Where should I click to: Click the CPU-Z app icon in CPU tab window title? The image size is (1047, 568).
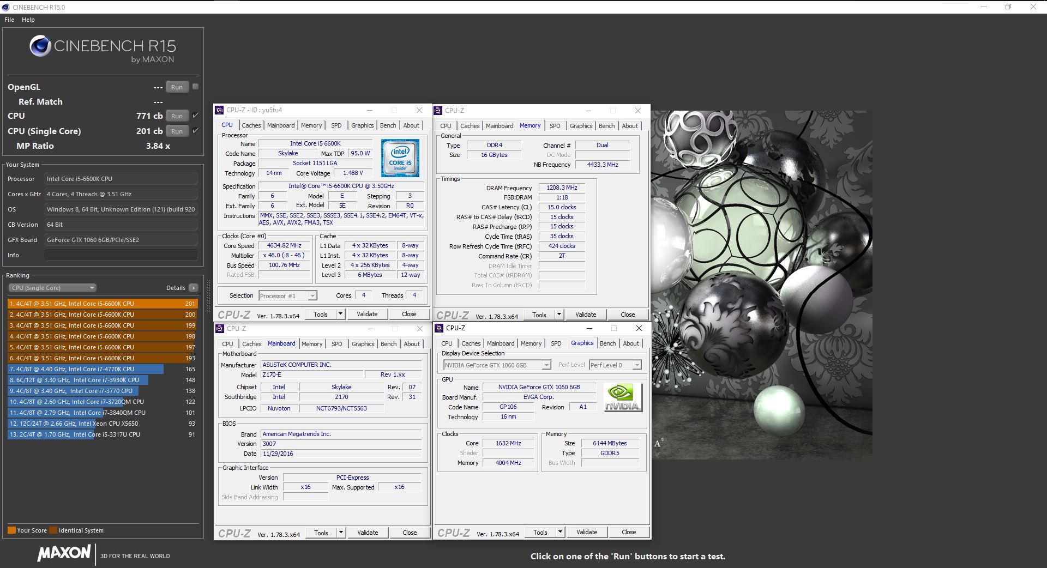click(219, 110)
